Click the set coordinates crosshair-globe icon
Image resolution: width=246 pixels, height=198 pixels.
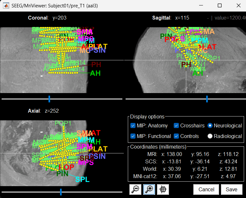click(163, 189)
